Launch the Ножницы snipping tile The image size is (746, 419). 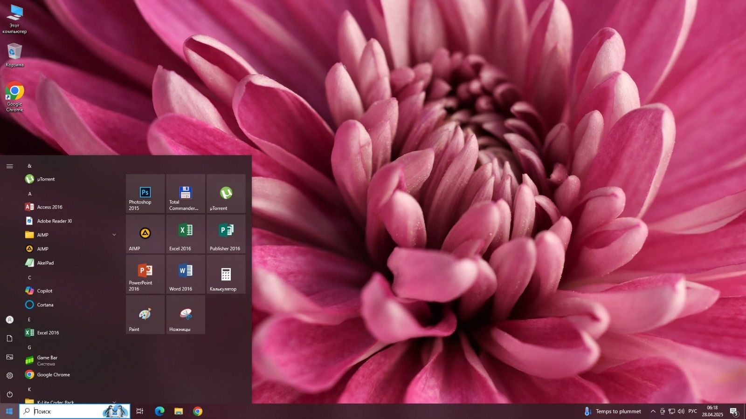point(186,315)
